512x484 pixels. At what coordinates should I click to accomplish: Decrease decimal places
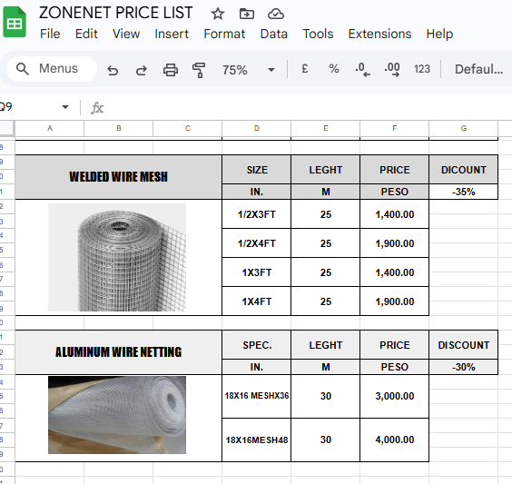pos(362,70)
